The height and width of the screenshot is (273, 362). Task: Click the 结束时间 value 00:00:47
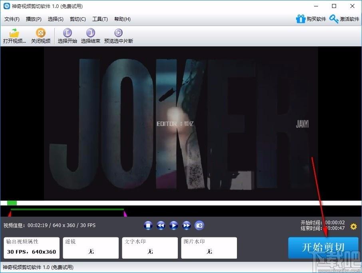[x=335, y=228]
